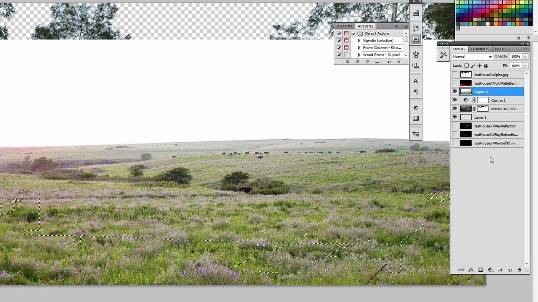The height and width of the screenshot is (302, 538).
Task: Hide Layer 2 visibility eye
Action: (454, 91)
